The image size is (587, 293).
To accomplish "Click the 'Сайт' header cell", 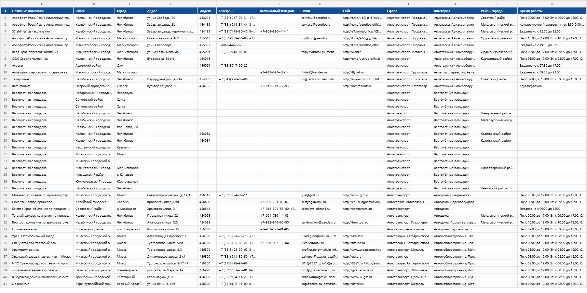I will [363, 11].
